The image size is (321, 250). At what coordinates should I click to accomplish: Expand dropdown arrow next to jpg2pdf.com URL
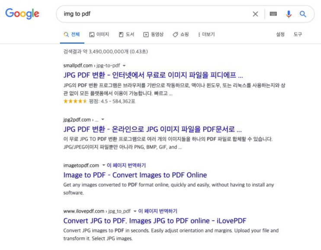103,119
